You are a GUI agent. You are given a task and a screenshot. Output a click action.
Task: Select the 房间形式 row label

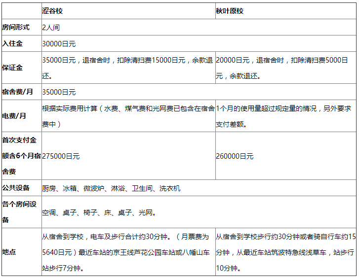click(16, 27)
